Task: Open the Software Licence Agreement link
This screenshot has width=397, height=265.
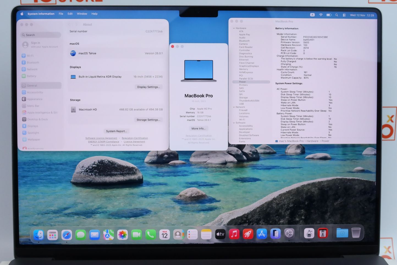Action: (x=101, y=138)
